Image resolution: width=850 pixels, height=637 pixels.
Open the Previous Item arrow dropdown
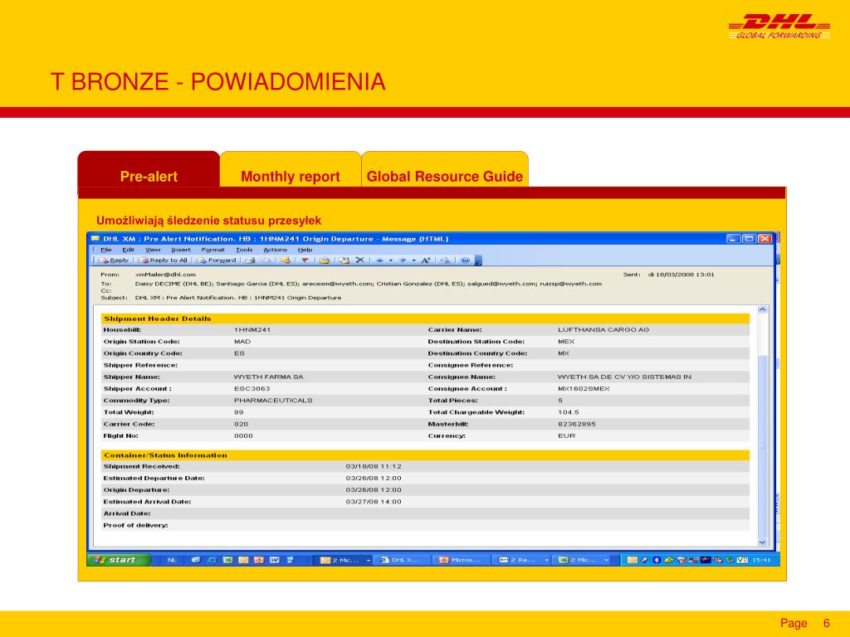pyautogui.click(x=390, y=260)
